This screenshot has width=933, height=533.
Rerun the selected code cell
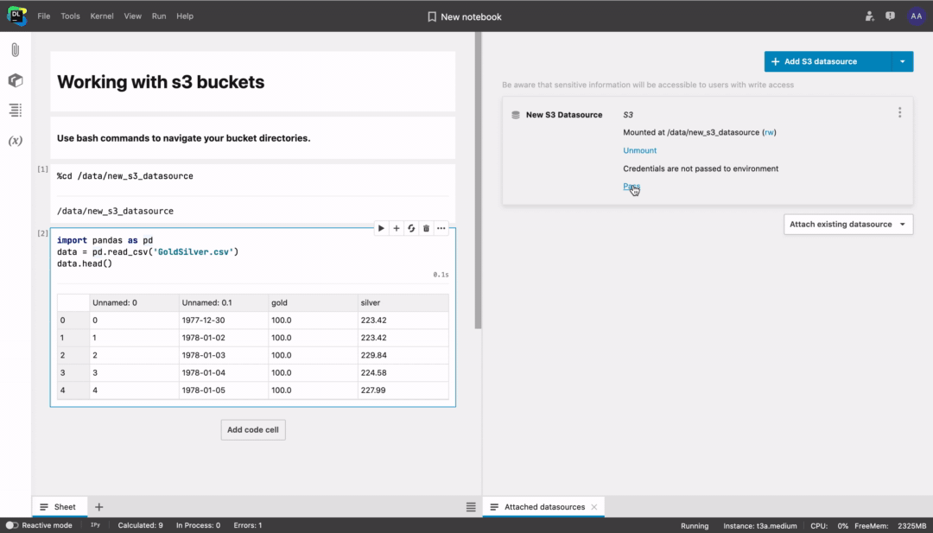(411, 228)
